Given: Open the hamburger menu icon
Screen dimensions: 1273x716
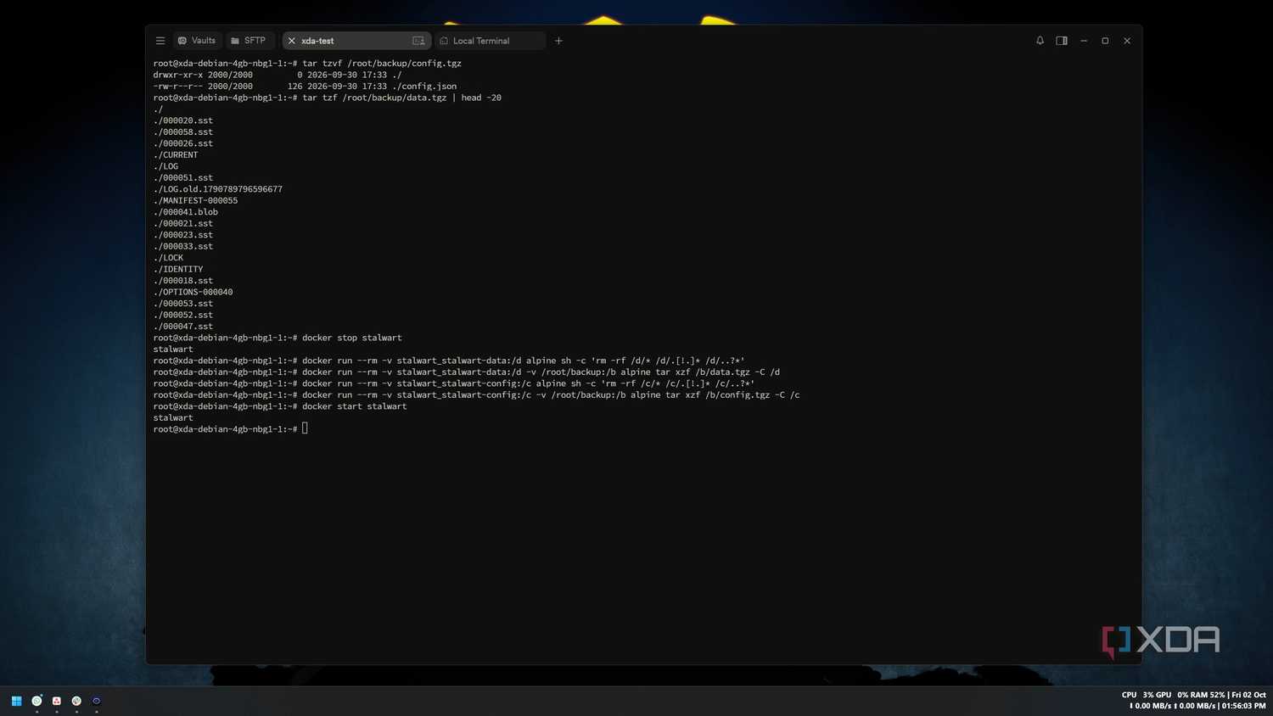Looking at the screenshot, I should 160,41.
